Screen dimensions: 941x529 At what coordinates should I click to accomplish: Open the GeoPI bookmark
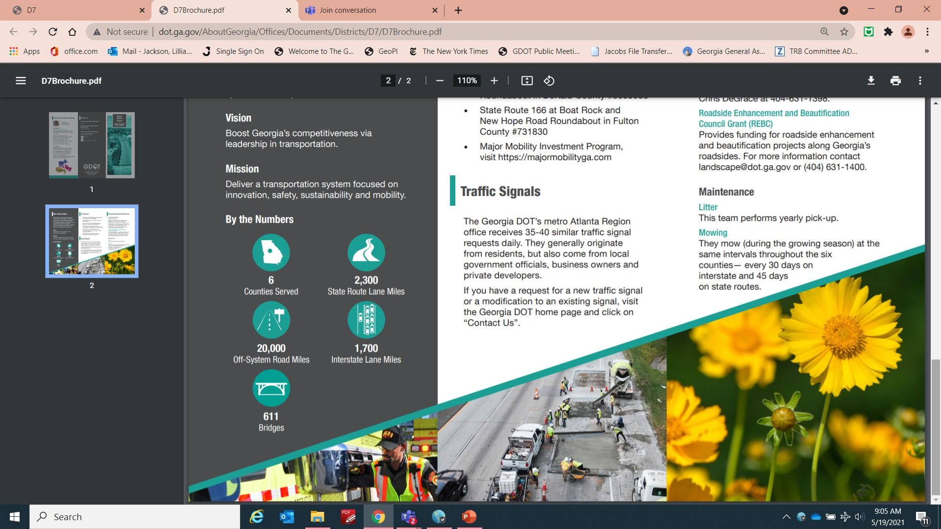(x=381, y=51)
